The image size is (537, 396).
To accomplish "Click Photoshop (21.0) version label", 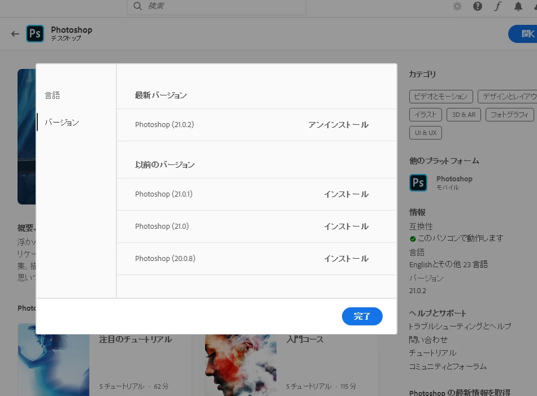I will click(162, 226).
